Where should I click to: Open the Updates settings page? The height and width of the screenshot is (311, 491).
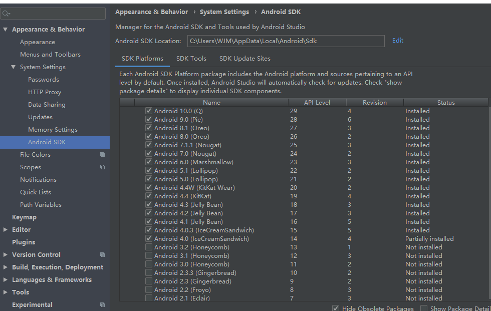(x=41, y=117)
